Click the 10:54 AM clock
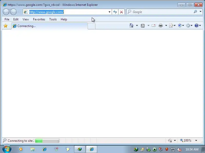Screen dimensions: 205x153 click(x=192, y=149)
